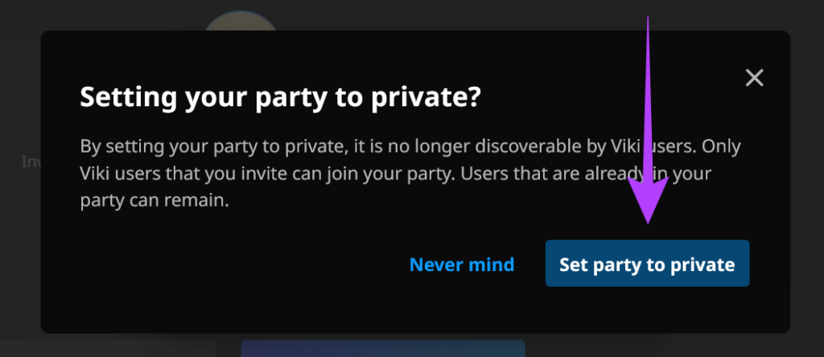
Task: Click the partially visible 'Inv' text at left
Action: [x=31, y=162]
